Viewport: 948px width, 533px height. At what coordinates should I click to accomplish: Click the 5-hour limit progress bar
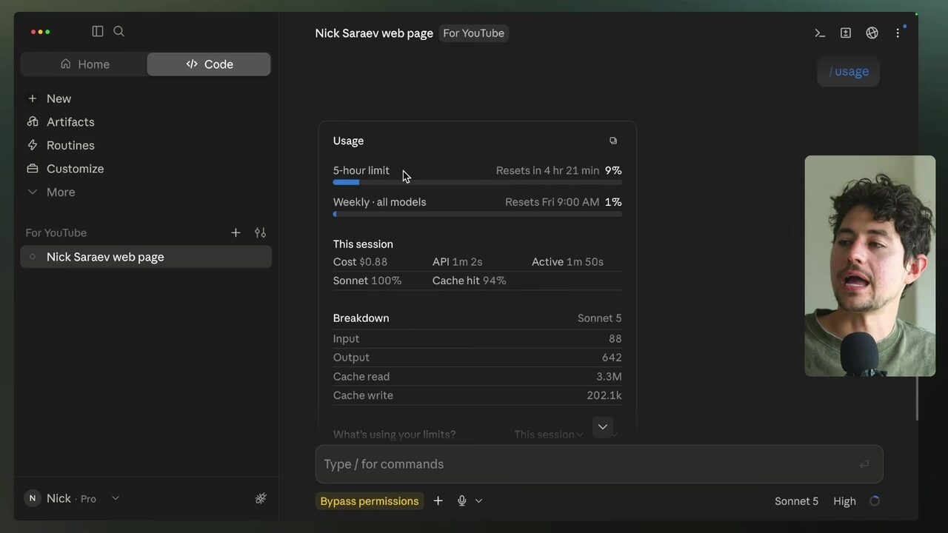coord(478,182)
